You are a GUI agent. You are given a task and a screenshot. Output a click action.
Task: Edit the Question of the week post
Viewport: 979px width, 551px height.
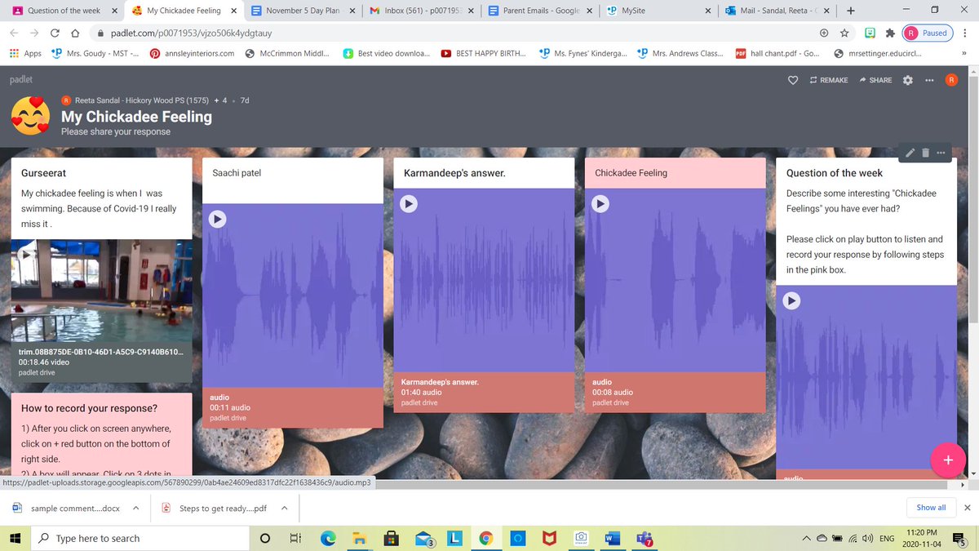point(910,153)
